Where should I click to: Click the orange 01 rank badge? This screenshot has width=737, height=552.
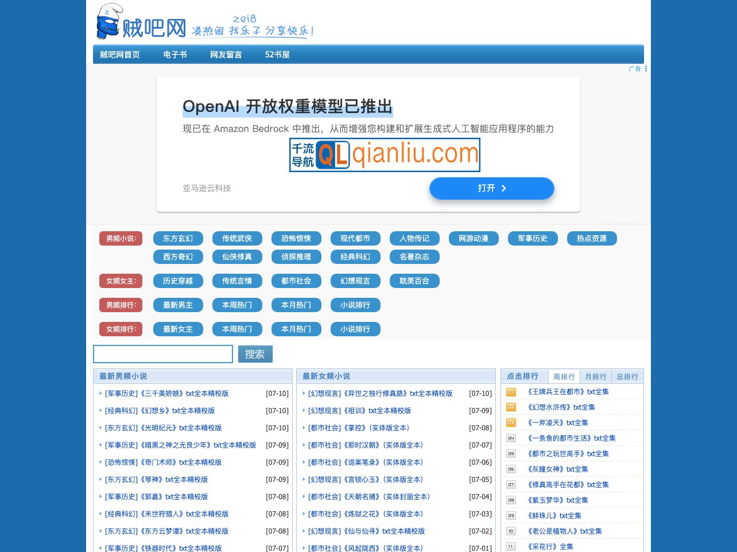[x=511, y=391]
